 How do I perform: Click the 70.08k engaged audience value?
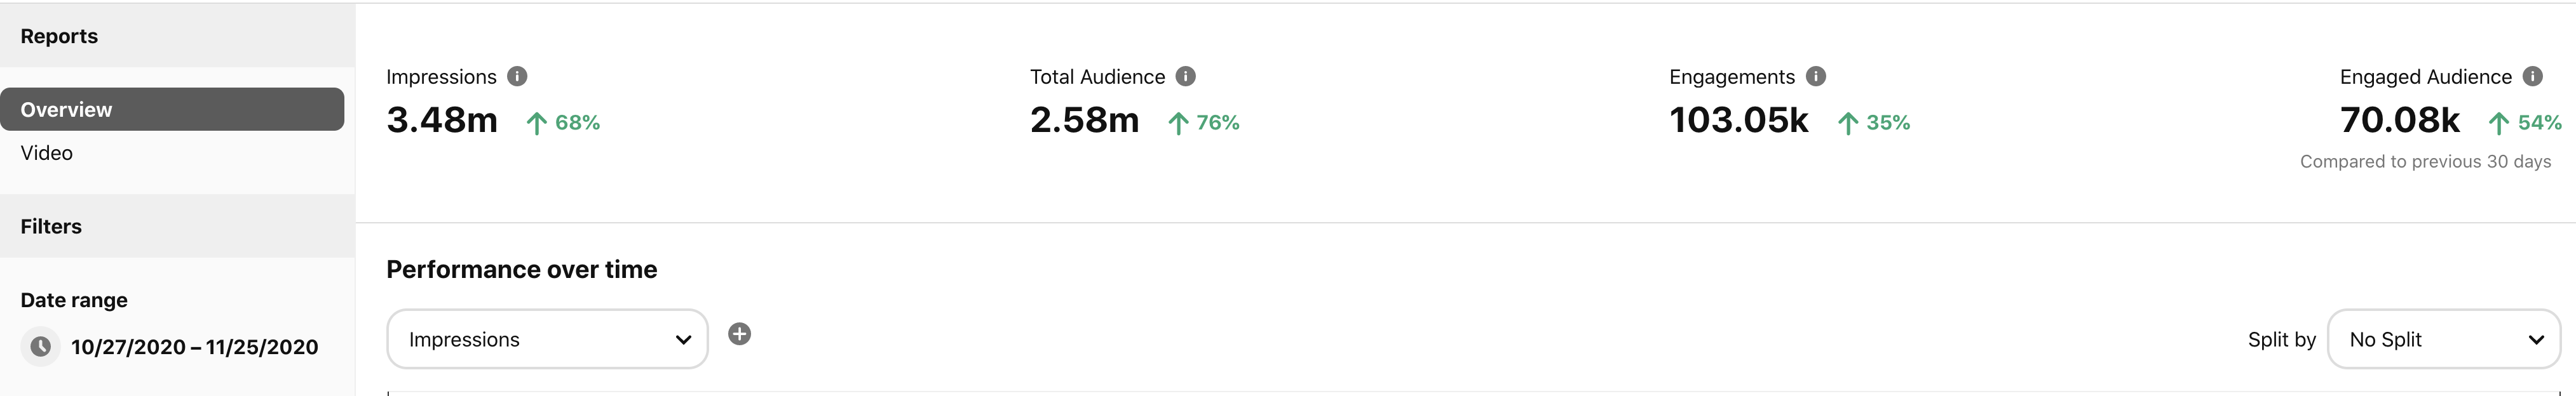tap(2400, 120)
